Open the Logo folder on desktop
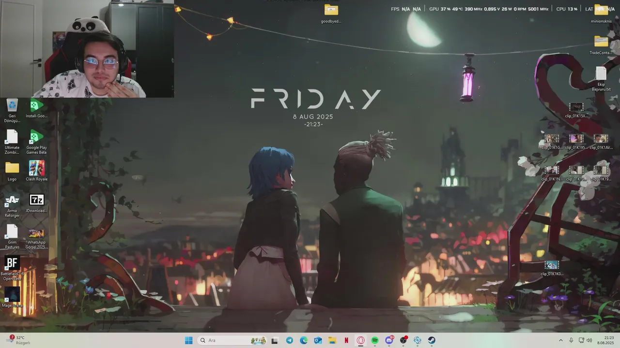This screenshot has width=620, height=348. 12,172
